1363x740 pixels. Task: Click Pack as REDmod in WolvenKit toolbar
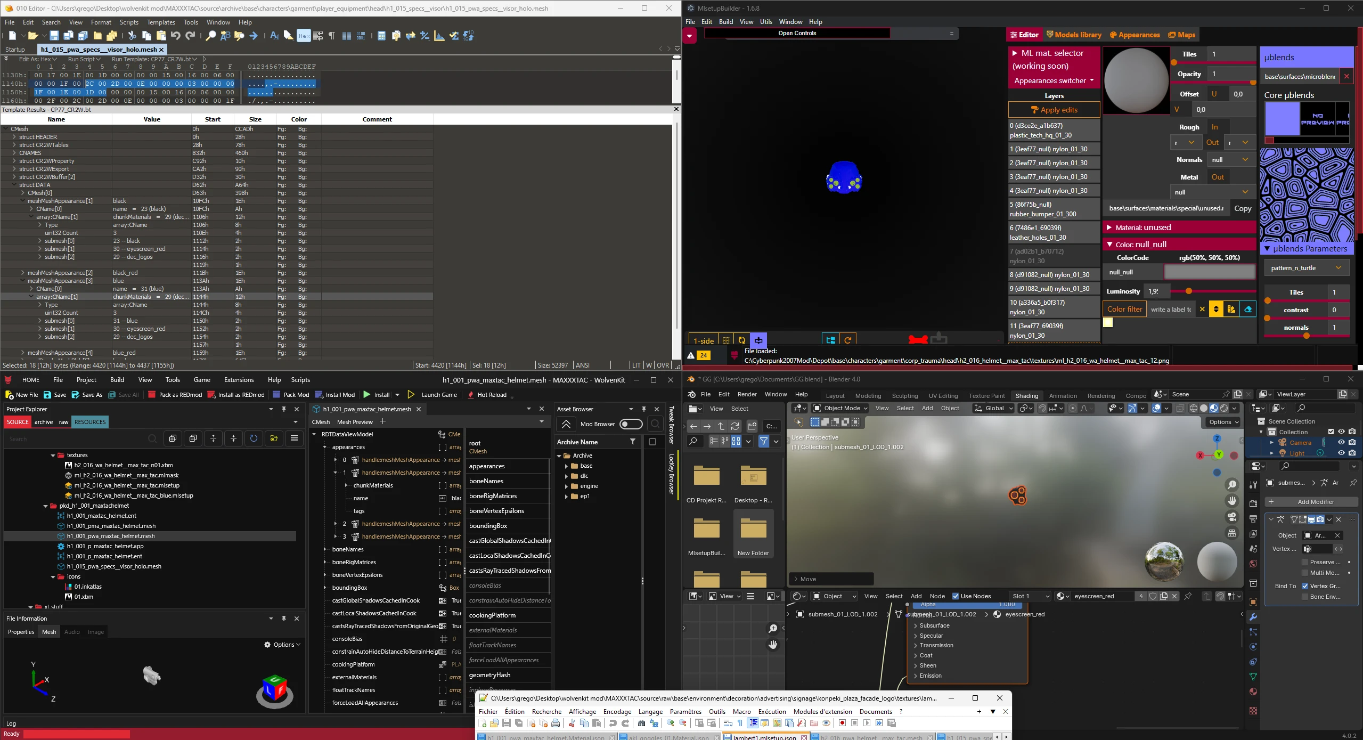tap(175, 395)
